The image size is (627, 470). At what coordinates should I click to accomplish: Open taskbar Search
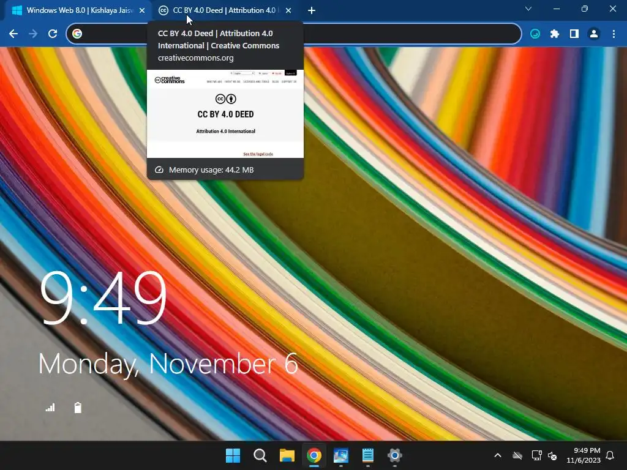click(260, 455)
